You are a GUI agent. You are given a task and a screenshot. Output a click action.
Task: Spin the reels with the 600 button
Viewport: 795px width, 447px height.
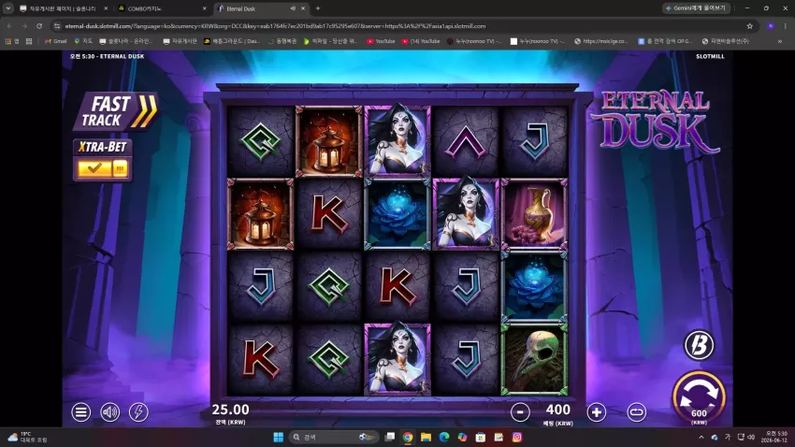[700, 397]
